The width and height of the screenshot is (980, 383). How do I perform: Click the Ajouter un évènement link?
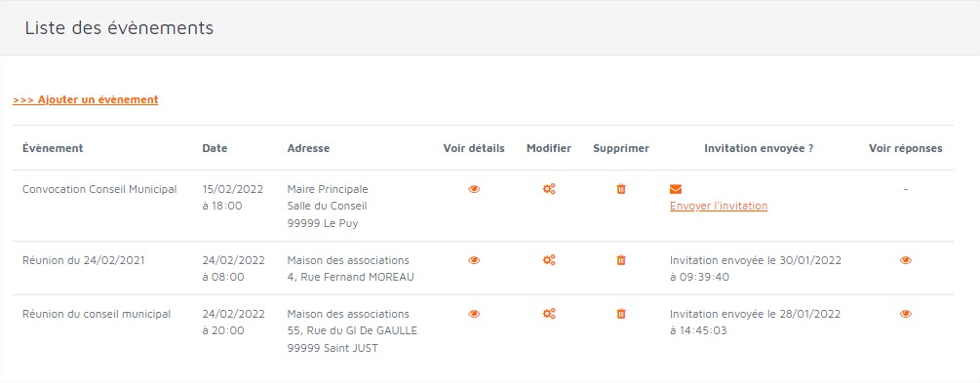coord(85,99)
